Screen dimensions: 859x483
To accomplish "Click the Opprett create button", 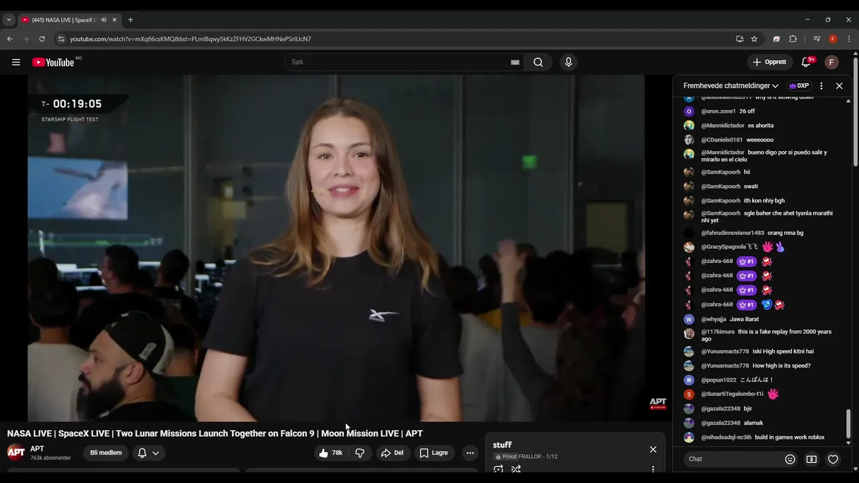I will pyautogui.click(x=770, y=62).
